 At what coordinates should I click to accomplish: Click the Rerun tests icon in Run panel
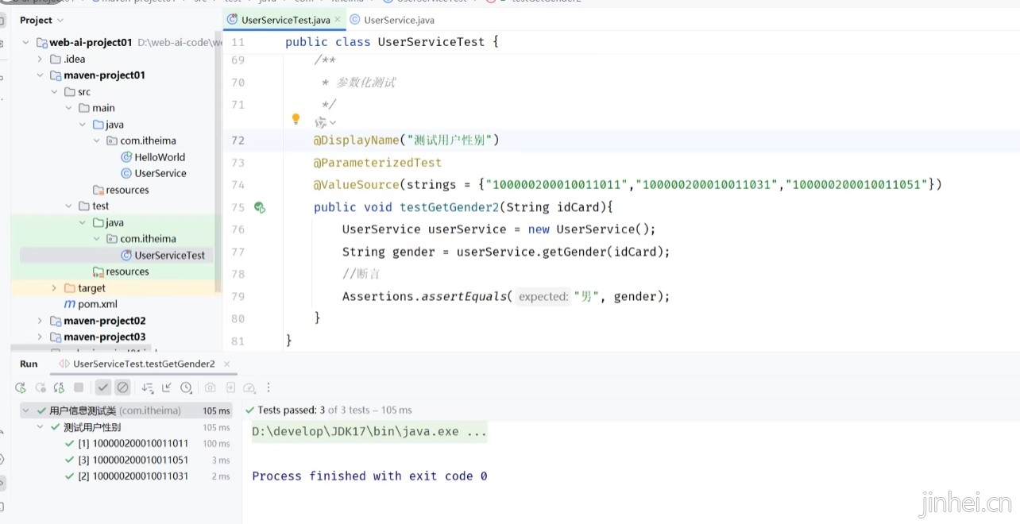(21, 387)
